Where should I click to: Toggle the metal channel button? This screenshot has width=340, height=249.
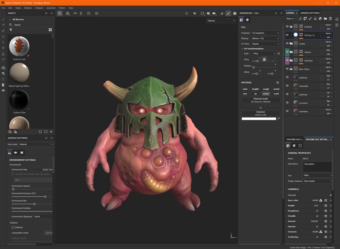[x=276, y=89]
